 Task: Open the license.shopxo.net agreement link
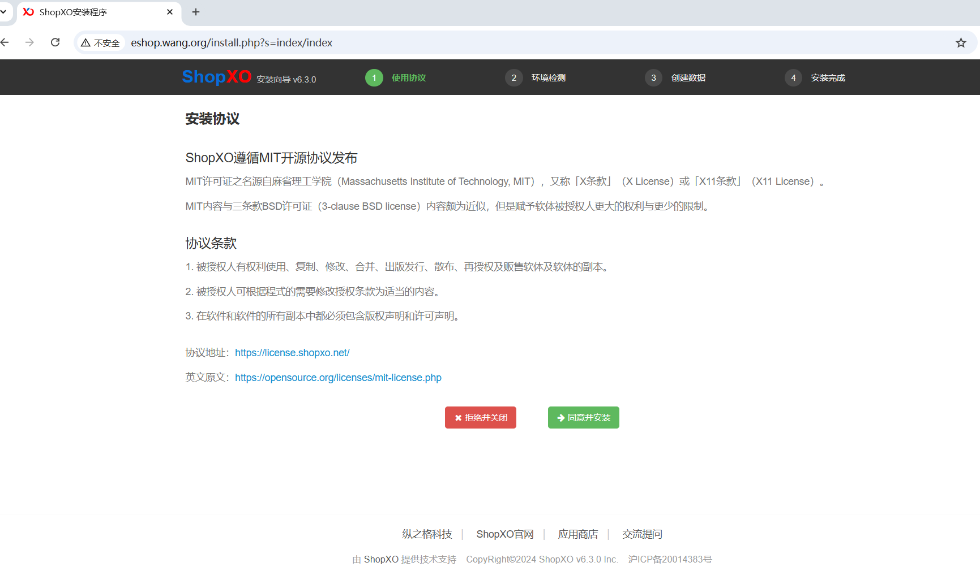point(292,353)
